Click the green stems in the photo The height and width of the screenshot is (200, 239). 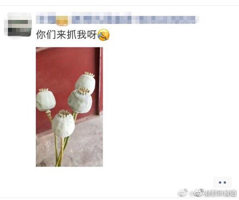click(x=61, y=151)
